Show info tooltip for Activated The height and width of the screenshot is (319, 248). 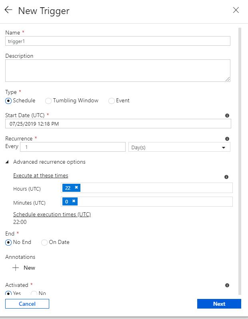(227, 285)
